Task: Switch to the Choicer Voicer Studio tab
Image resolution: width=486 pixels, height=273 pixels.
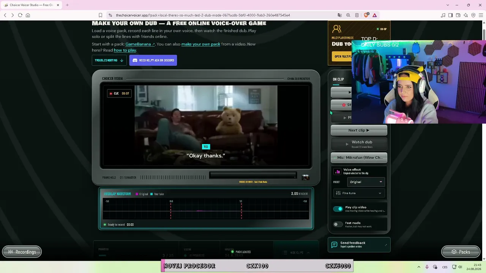Action: [x=30, y=5]
